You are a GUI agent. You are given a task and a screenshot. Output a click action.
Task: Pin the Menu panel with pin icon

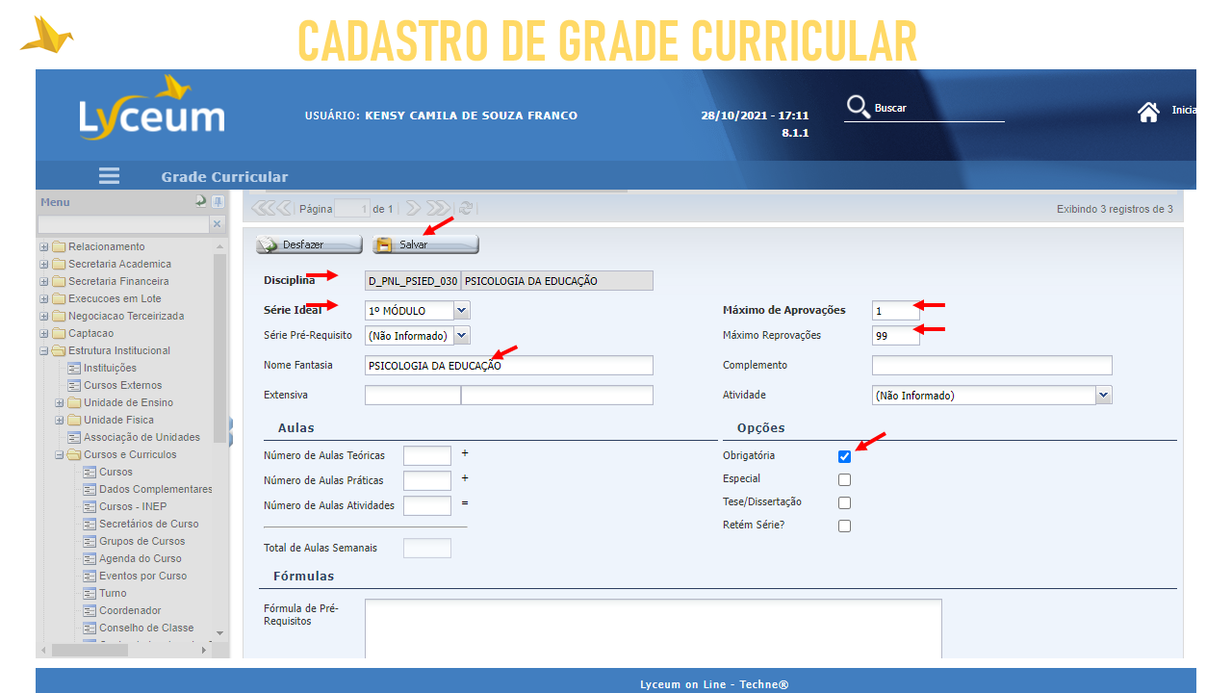pyautogui.click(x=218, y=201)
